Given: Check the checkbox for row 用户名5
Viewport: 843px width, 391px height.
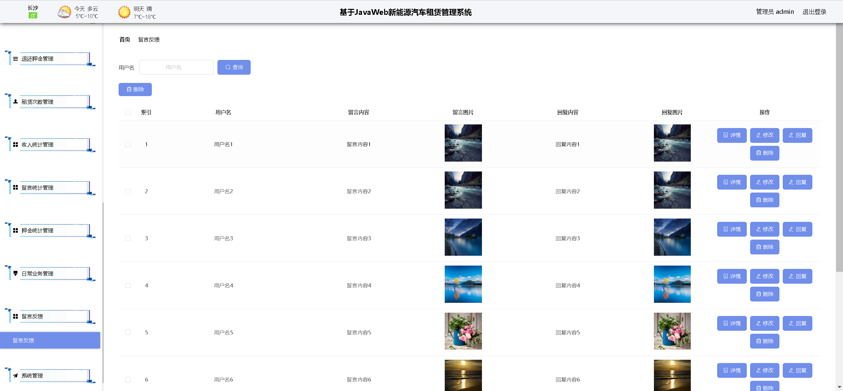Looking at the screenshot, I should pos(128,333).
